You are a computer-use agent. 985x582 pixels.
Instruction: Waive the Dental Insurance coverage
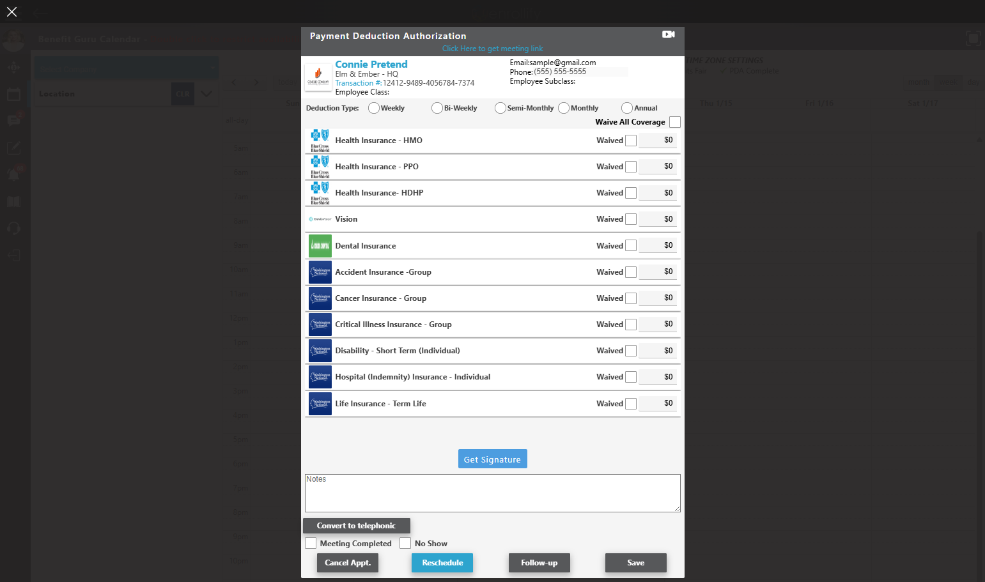coord(631,245)
